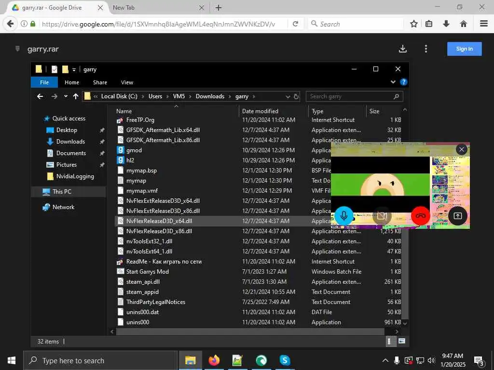Select This PC in sidebar
The height and width of the screenshot is (370, 494).
[x=62, y=192]
